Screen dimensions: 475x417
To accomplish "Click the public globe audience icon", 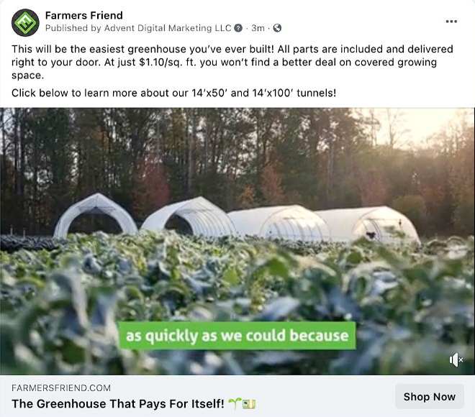I will pos(277,28).
